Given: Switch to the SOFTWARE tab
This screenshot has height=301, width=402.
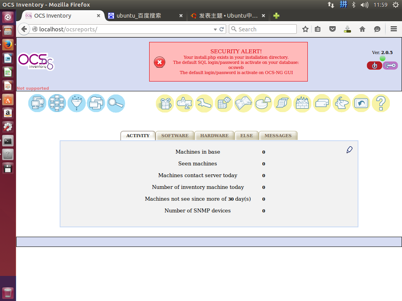Looking at the screenshot, I should [175, 136].
